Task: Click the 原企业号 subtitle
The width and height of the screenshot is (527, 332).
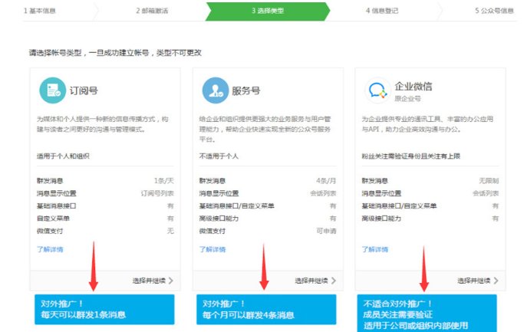Action: point(407,98)
